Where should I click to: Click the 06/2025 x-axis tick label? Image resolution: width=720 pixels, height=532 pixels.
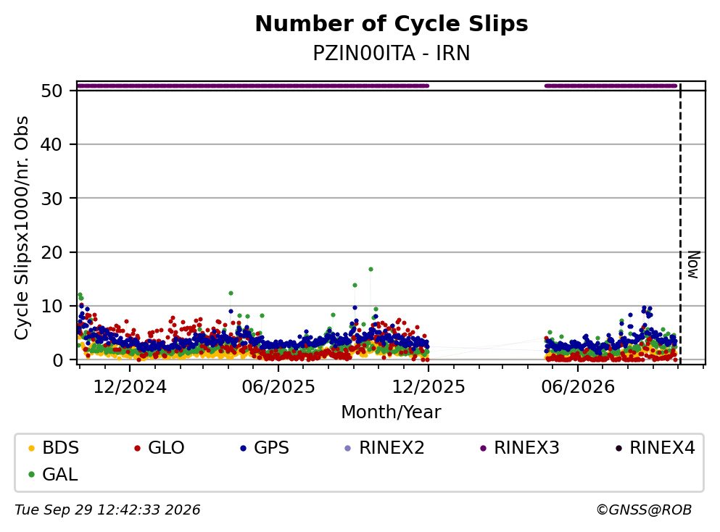tap(278, 387)
